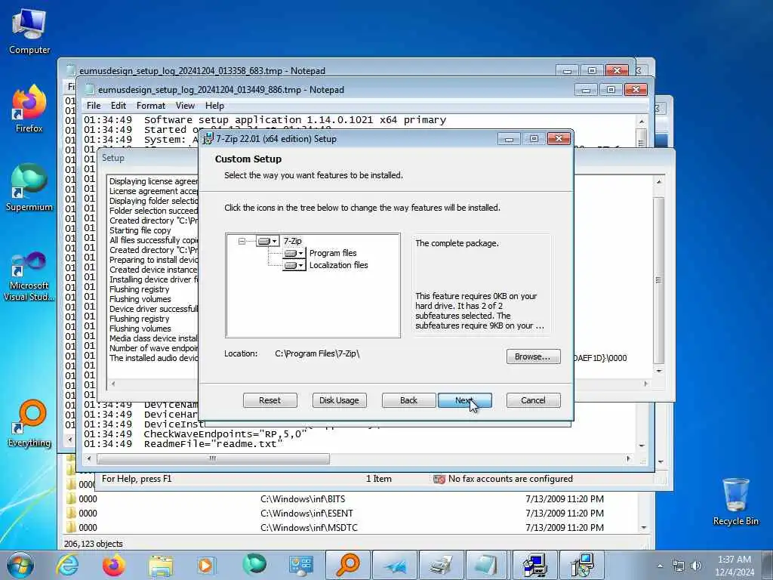773x580 pixels.
Task: Open the Everything desktop shortcut
Action: (29, 424)
